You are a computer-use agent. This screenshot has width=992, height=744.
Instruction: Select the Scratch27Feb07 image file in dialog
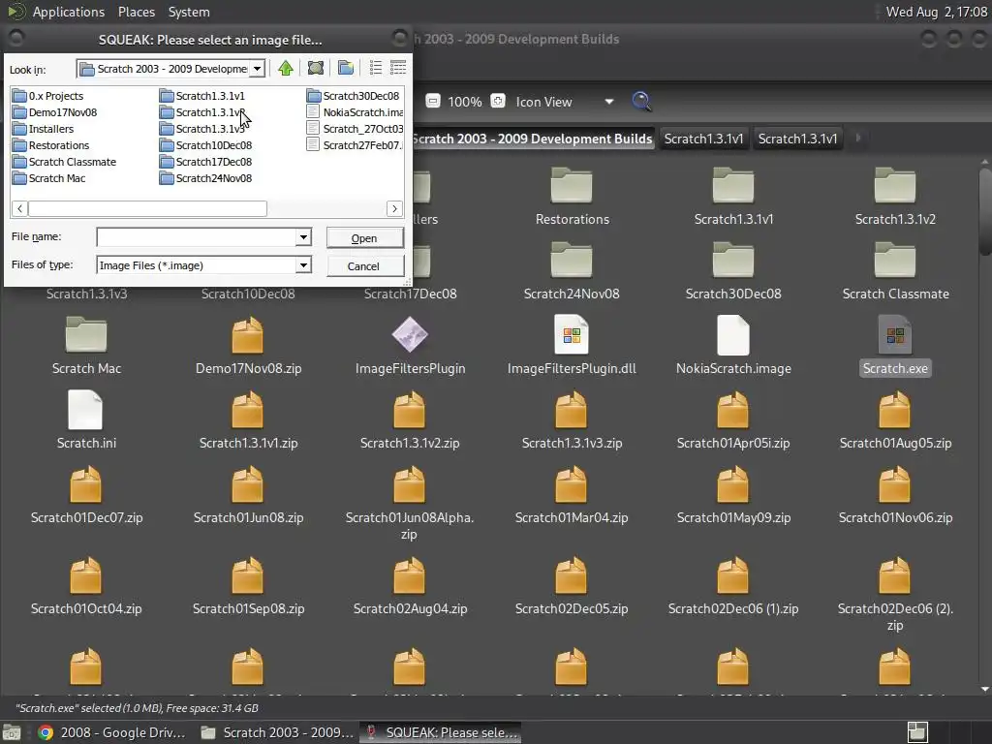(356, 145)
